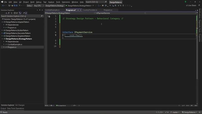Click the Strategy Design Pattern comment line

93,19
